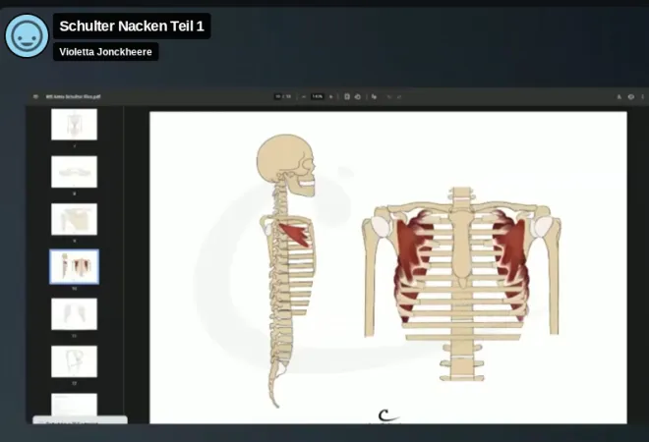Open the more options menu in PDF toolbar
The image size is (649, 442).
click(x=641, y=97)
